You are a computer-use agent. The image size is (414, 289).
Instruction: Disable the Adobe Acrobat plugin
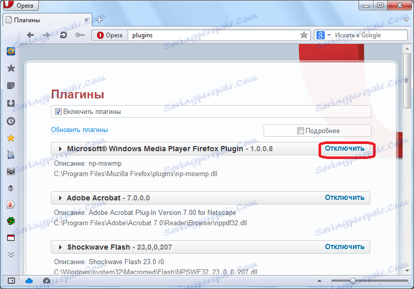coord(344,197)
